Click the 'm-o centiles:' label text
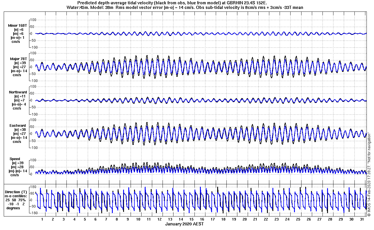The width and height of the screenshot is (374, 230). pos(16,196)
